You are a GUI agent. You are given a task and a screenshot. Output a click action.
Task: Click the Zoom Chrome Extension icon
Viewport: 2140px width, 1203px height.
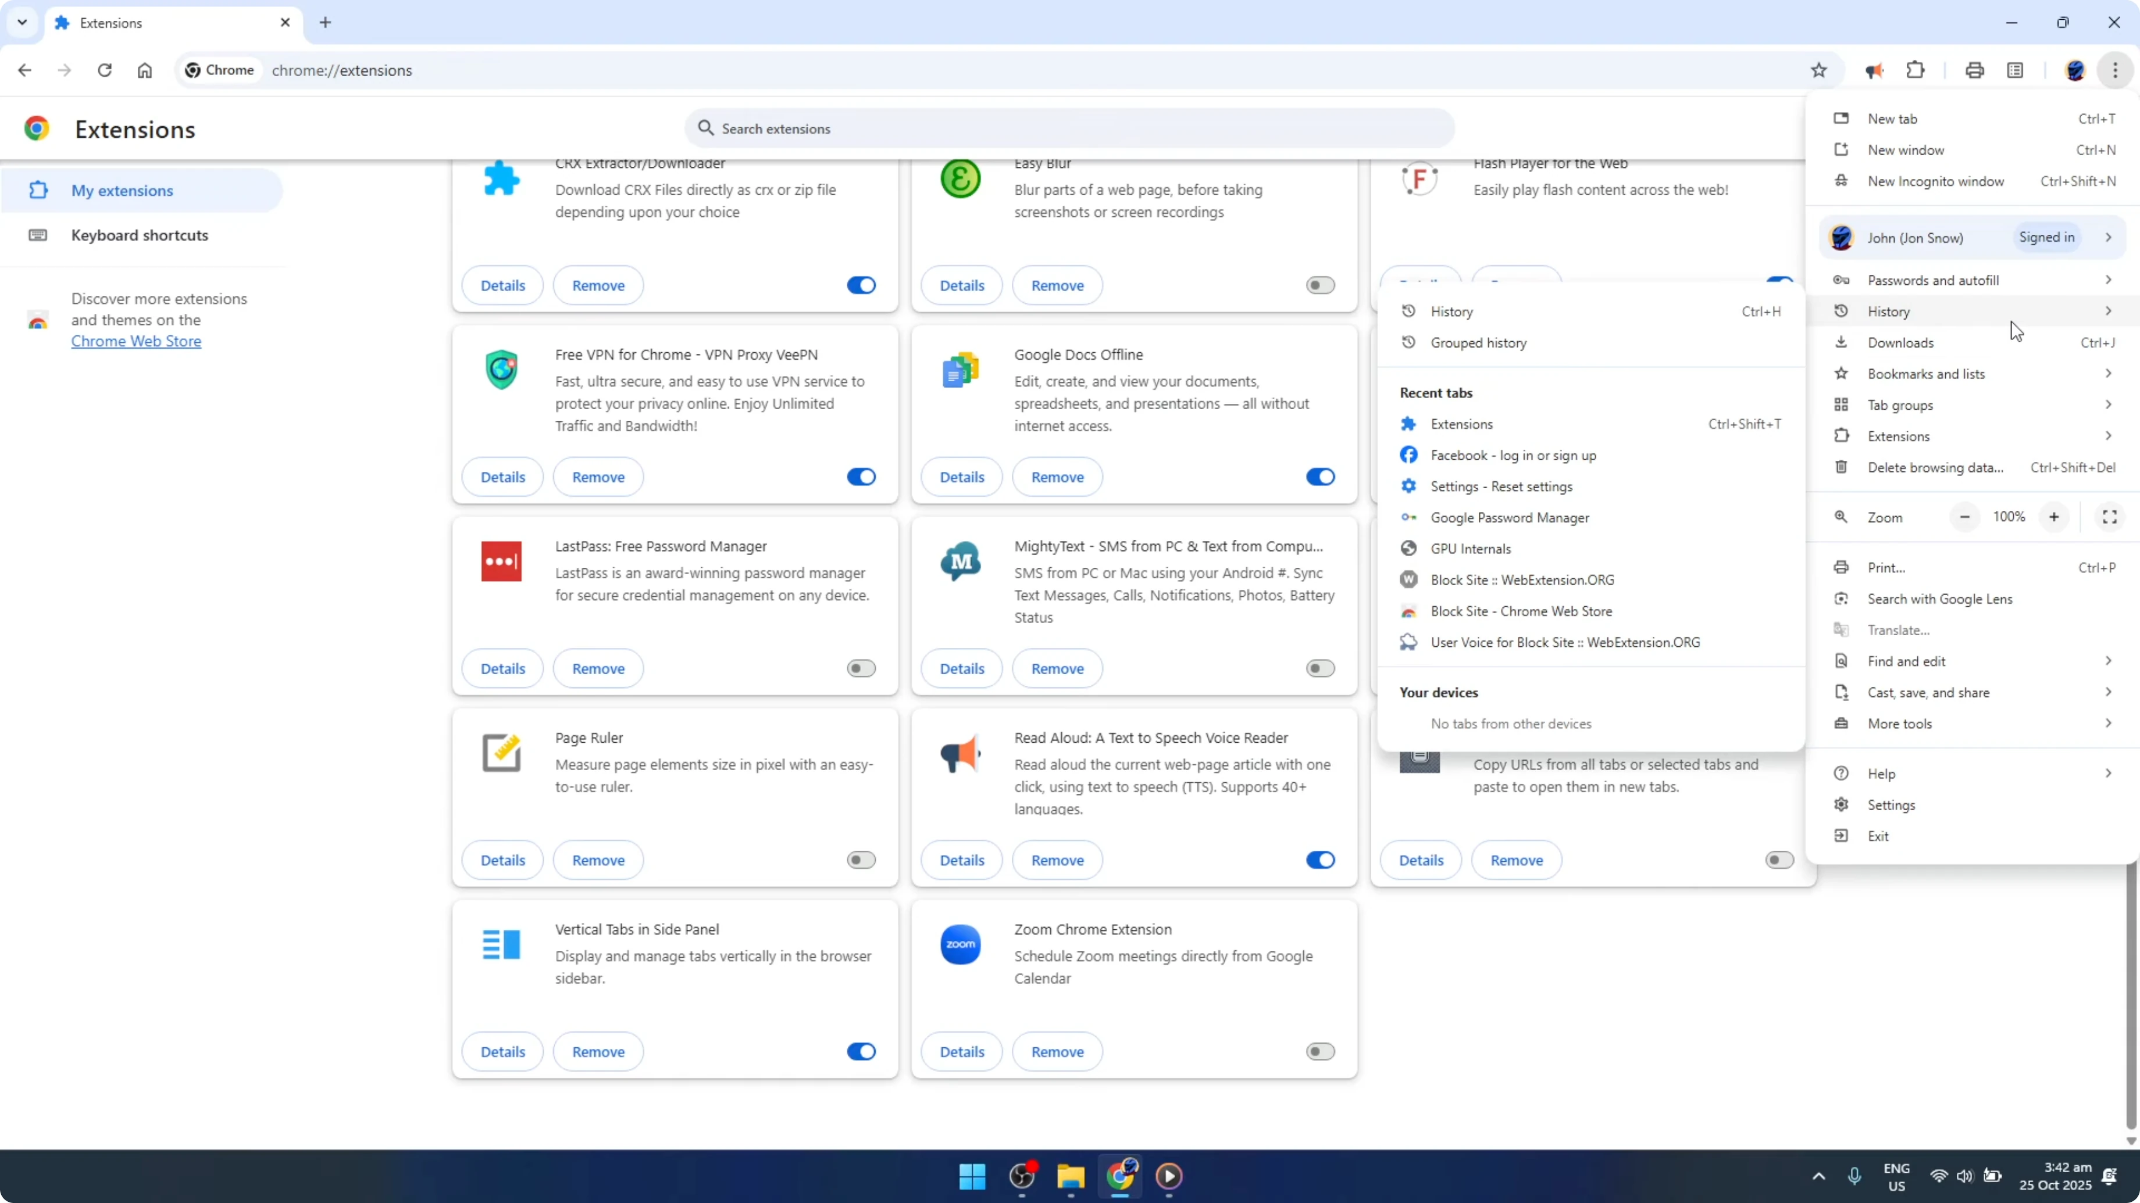961,944
